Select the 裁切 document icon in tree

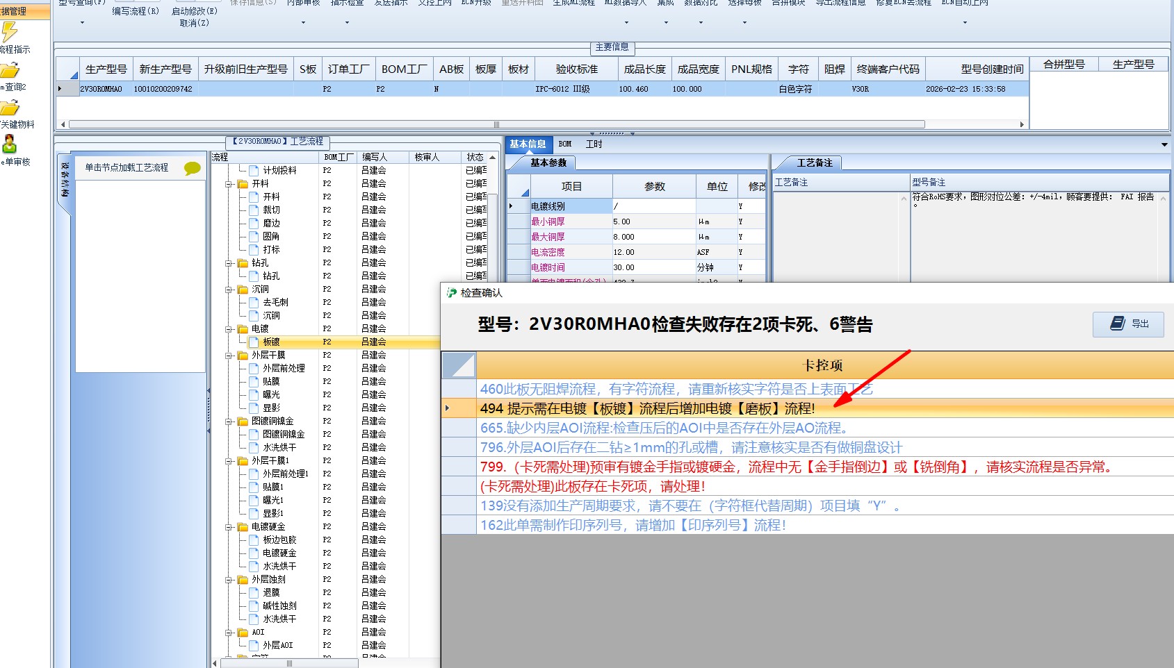[x=254, y=210]
